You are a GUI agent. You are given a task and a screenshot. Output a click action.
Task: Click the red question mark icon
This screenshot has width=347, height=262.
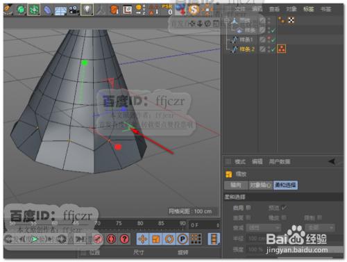[x=125, y=239]
